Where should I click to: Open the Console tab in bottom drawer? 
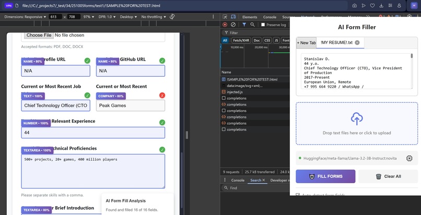pos(238,180)
